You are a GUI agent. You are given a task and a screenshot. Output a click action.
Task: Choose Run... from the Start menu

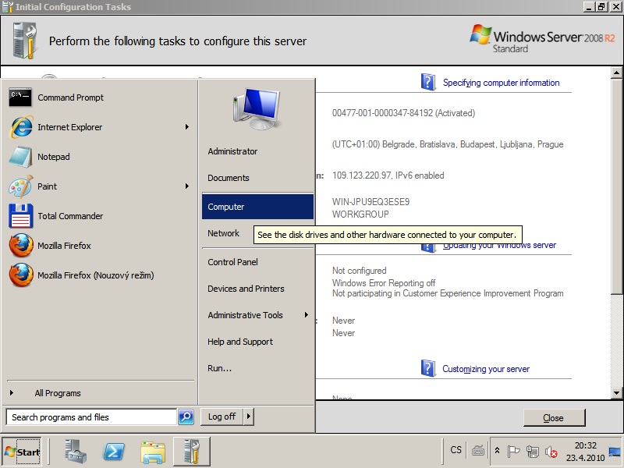click(x=219, y=368)
